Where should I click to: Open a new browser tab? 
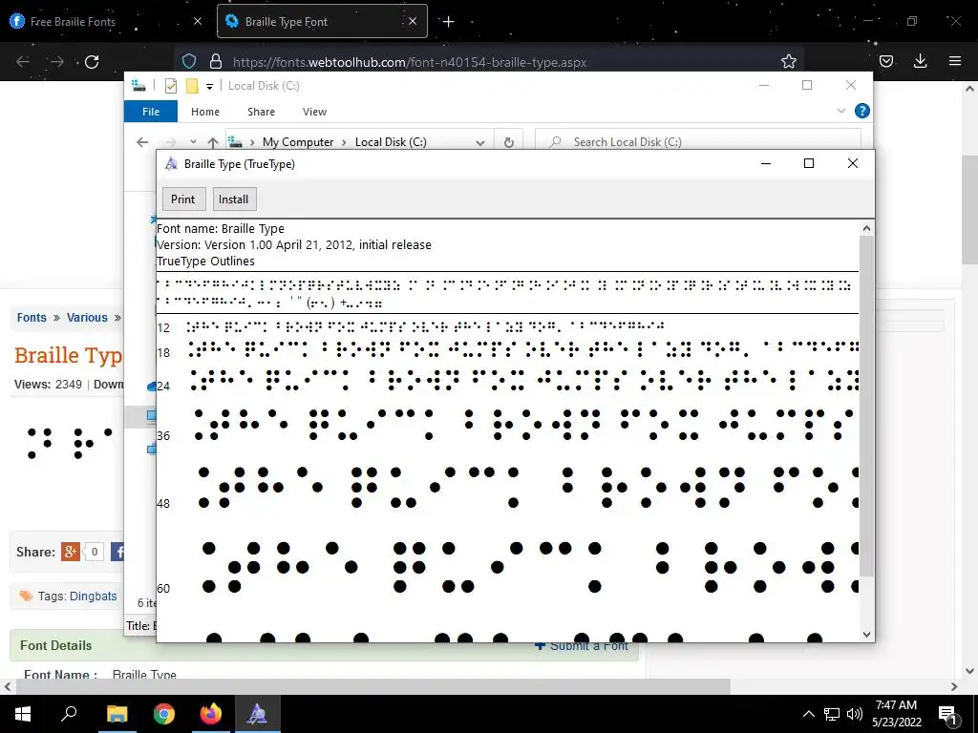449,22
